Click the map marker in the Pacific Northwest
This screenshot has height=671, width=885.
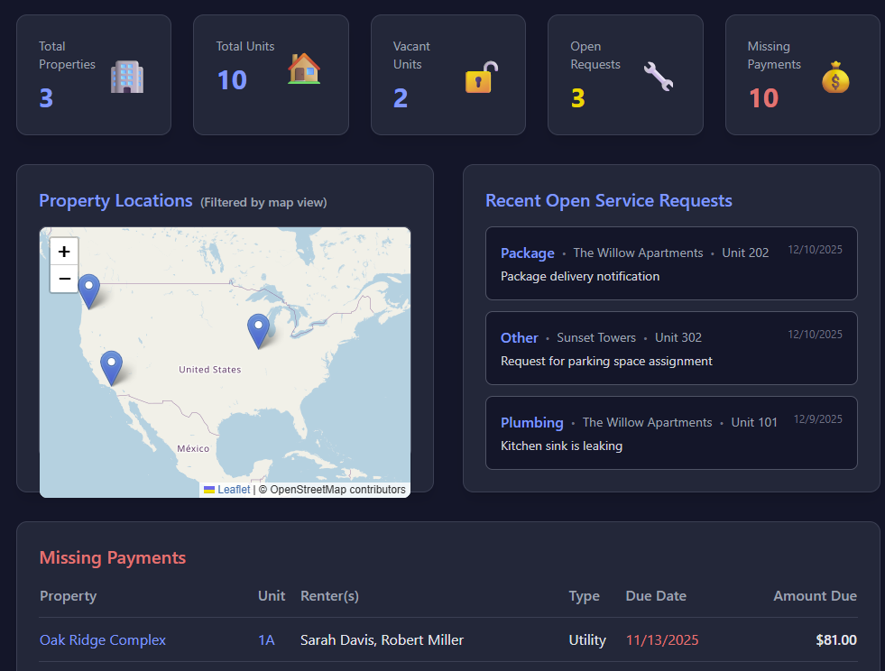tap(88, 290)
